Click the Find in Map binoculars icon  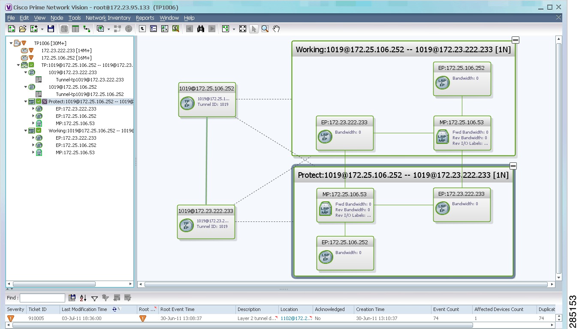[201, 29]
